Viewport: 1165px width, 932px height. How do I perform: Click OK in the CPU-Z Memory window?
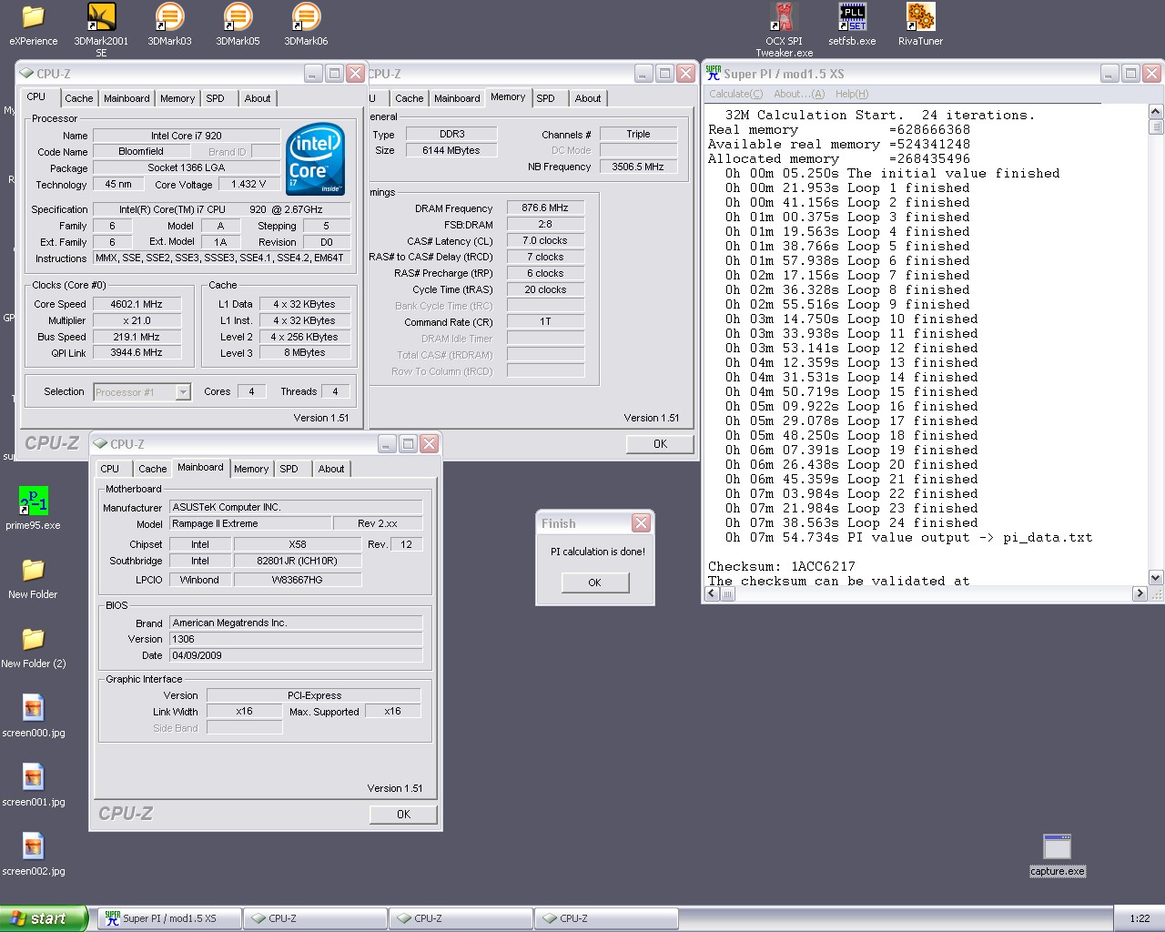click(660, 444)
